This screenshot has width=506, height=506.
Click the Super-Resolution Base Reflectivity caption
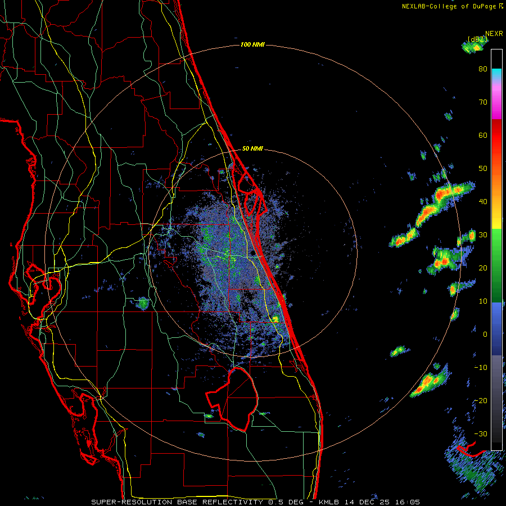point(200,502)
